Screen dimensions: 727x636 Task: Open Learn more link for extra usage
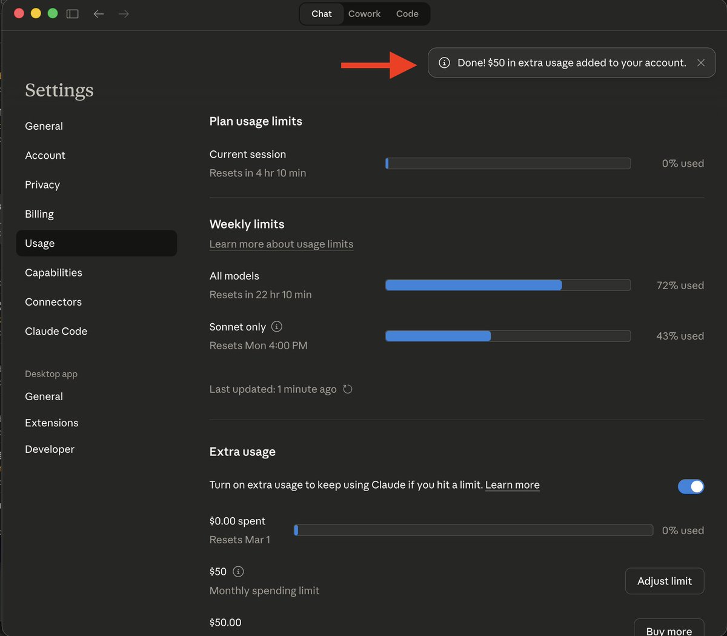coord(513,484)
